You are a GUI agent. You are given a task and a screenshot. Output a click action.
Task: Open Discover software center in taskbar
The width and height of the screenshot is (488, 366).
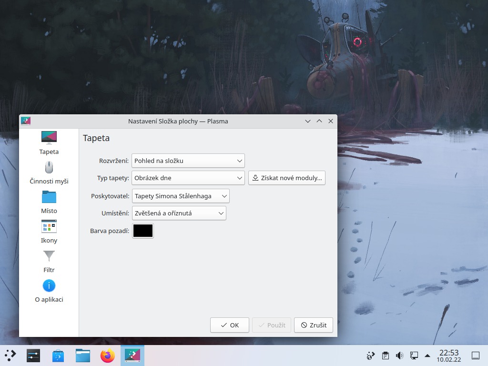[58, 356]
